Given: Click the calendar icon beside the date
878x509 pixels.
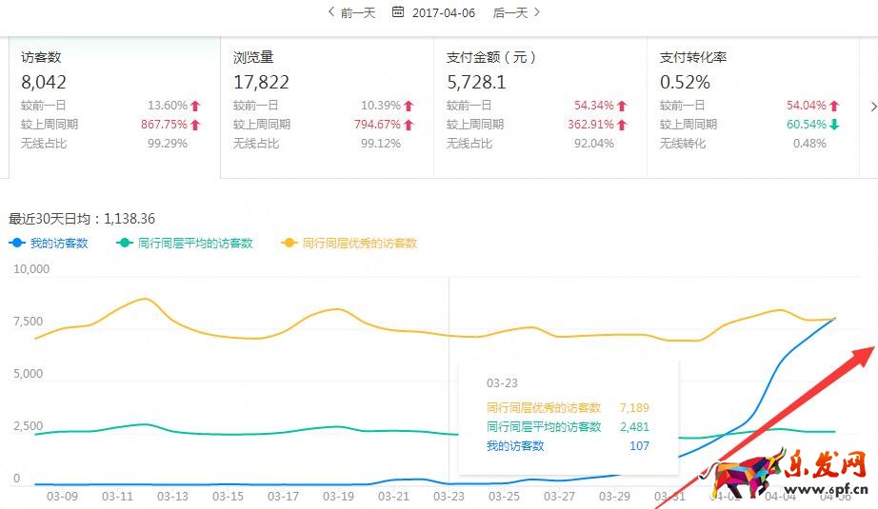Looking at the screenshot, I should click(398, 12).
